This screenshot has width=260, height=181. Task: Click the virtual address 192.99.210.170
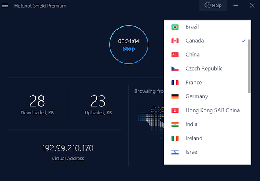pos(68,148)
